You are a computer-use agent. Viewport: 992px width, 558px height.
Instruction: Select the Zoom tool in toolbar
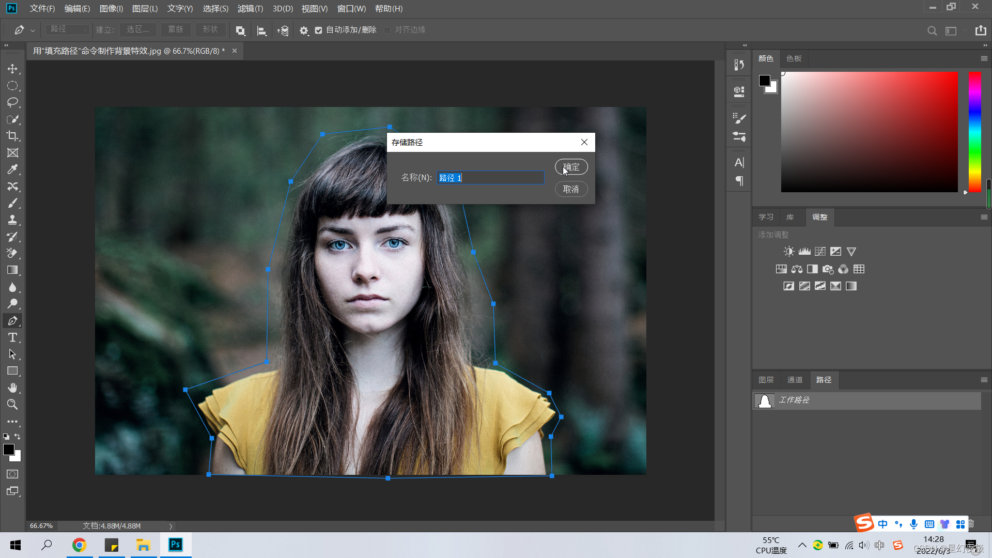point(12,405)
